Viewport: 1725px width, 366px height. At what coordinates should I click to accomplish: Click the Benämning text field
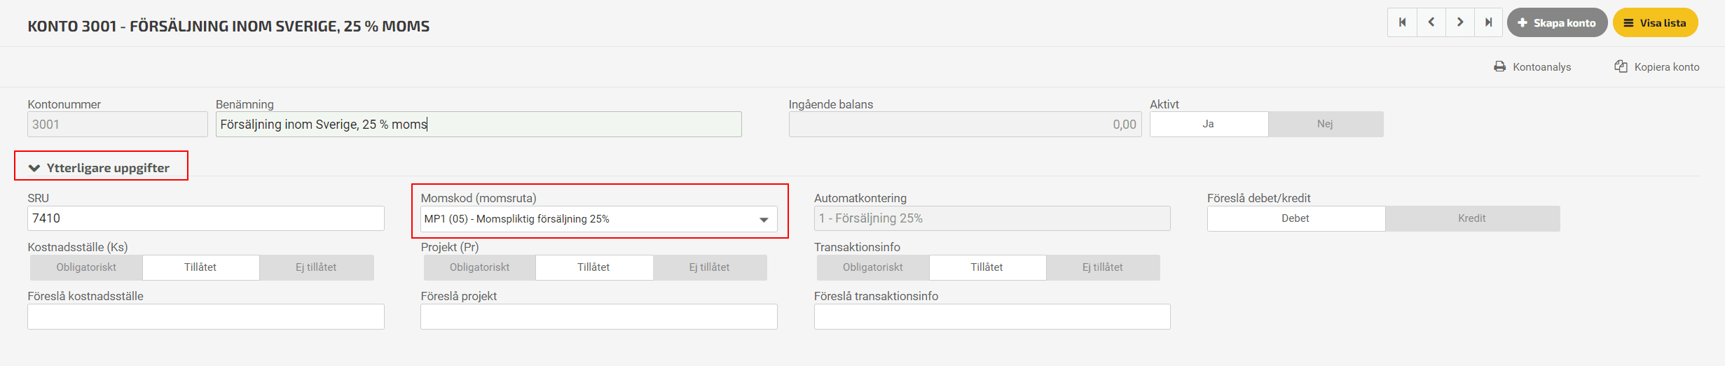point(479,124)
